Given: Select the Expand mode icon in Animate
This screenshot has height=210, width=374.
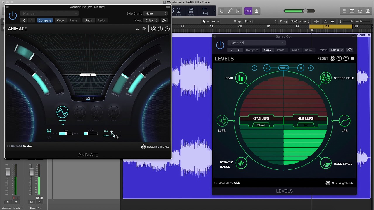Looking at the screenshot, I should click(62, 112).
